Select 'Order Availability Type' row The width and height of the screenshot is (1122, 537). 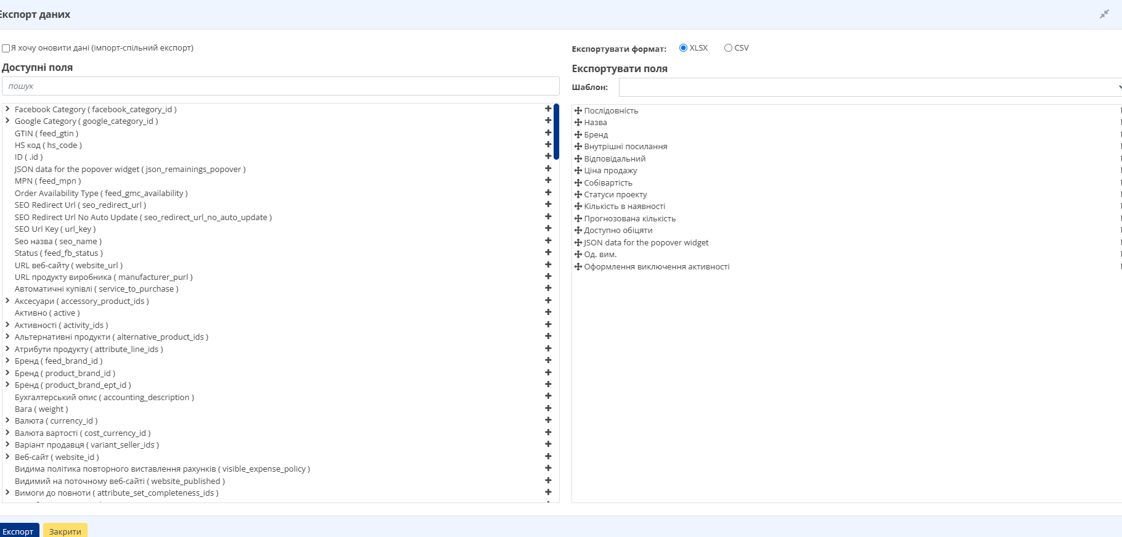point(101,193)
